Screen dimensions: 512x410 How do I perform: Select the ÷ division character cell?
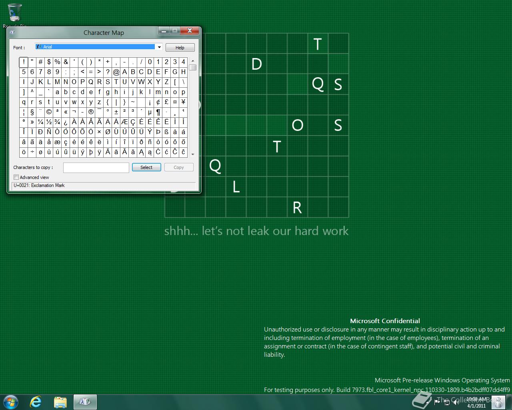tap(32, 152)
